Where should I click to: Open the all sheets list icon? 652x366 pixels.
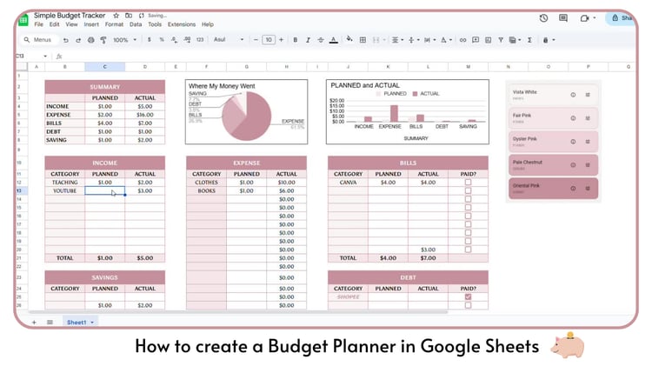(50, 323)
